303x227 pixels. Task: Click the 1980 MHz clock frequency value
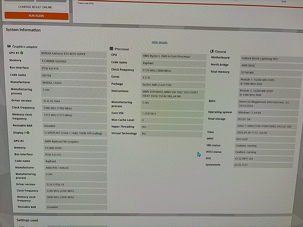pos(75,108)
